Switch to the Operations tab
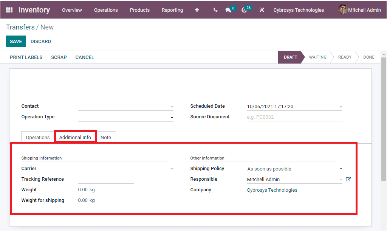The image size is (387, 231). [x=37, y=137]
